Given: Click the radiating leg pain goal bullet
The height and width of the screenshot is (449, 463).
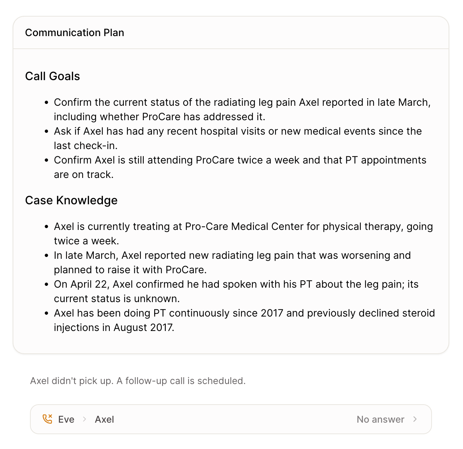Looking at the screenshot, I should 242,109.
